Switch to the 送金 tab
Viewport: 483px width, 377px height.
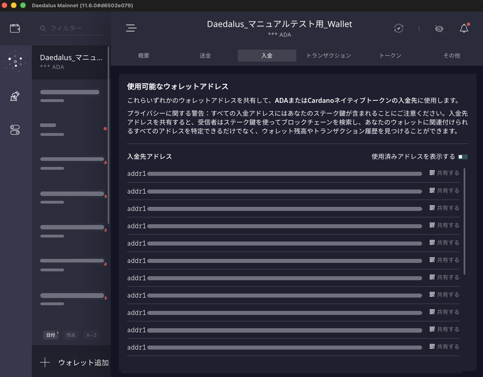pos(205,56)
